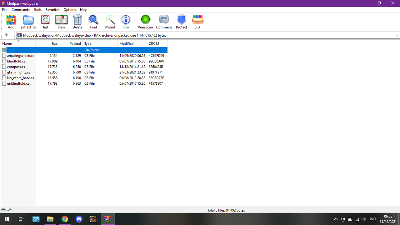Sort by Packed column header

tap(71, 44)
